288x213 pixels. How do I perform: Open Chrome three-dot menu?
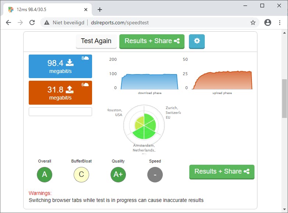[280, 22]
